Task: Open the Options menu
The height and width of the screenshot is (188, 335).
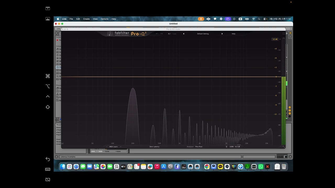Action: click(104, 19)
